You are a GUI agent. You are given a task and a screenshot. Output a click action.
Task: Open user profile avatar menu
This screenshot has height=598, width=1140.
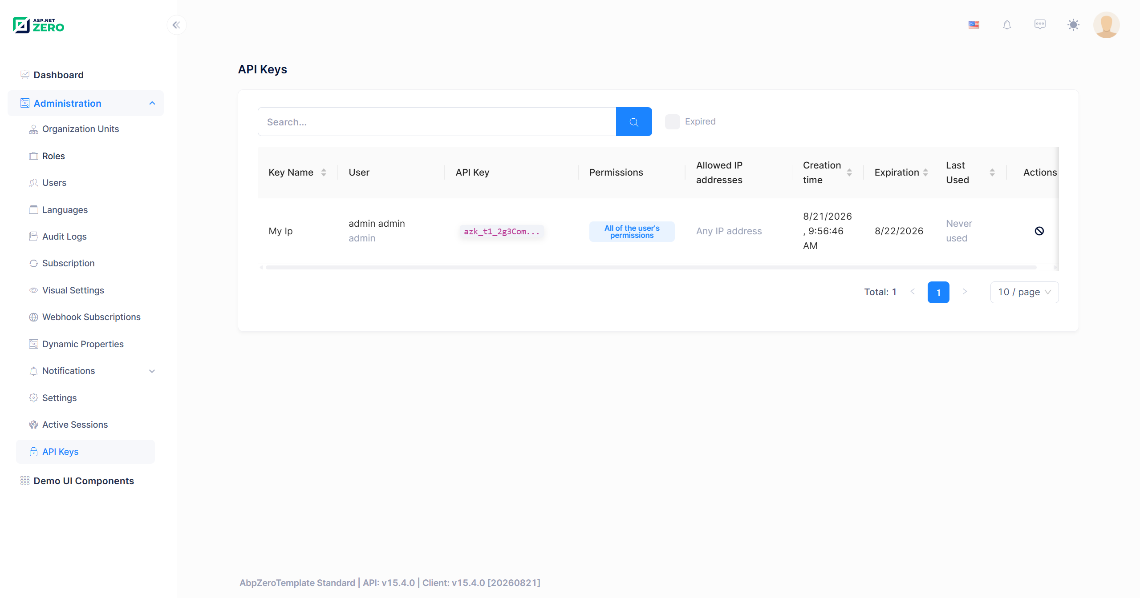click(x=1107, y=25)
